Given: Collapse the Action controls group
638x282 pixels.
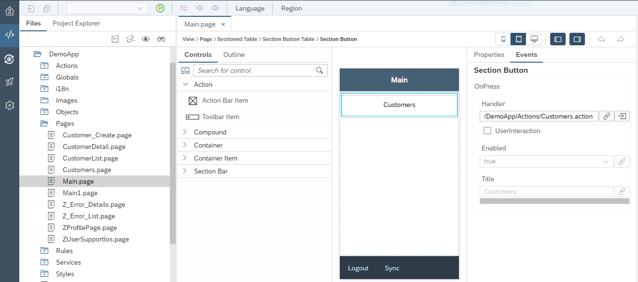Looking at the screenshot, I should click(185, 84).
